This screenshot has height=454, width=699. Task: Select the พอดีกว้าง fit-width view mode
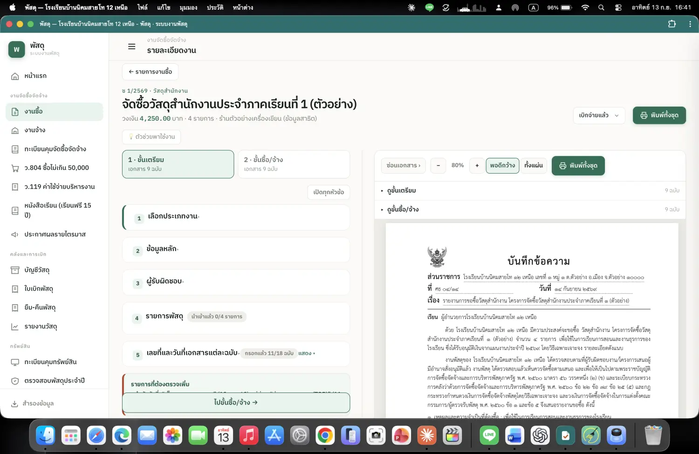coord(502,165)
